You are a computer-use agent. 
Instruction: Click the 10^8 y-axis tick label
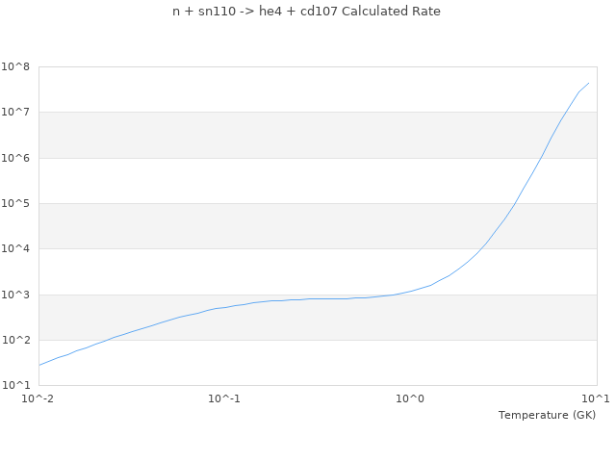click(16, 66)
